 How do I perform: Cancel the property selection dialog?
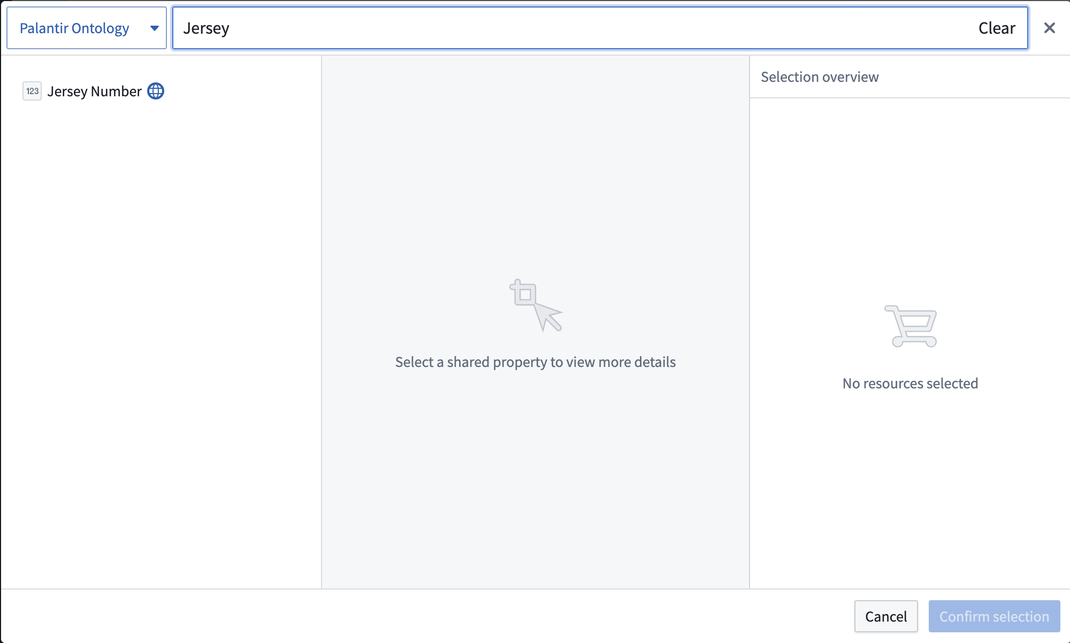(x=886, y=616)
